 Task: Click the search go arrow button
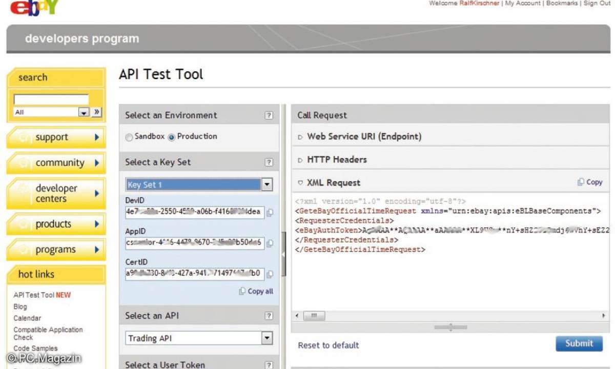(x=96, y=112)
